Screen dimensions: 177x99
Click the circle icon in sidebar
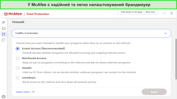(x=4, y=40)
